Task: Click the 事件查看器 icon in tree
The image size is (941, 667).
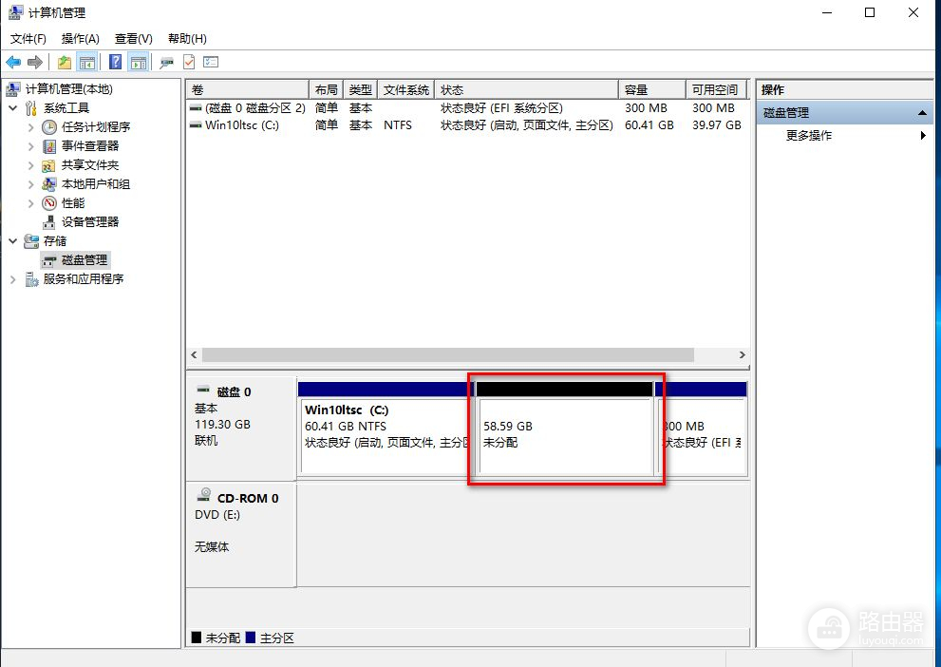Action: (x=49, y=146)
